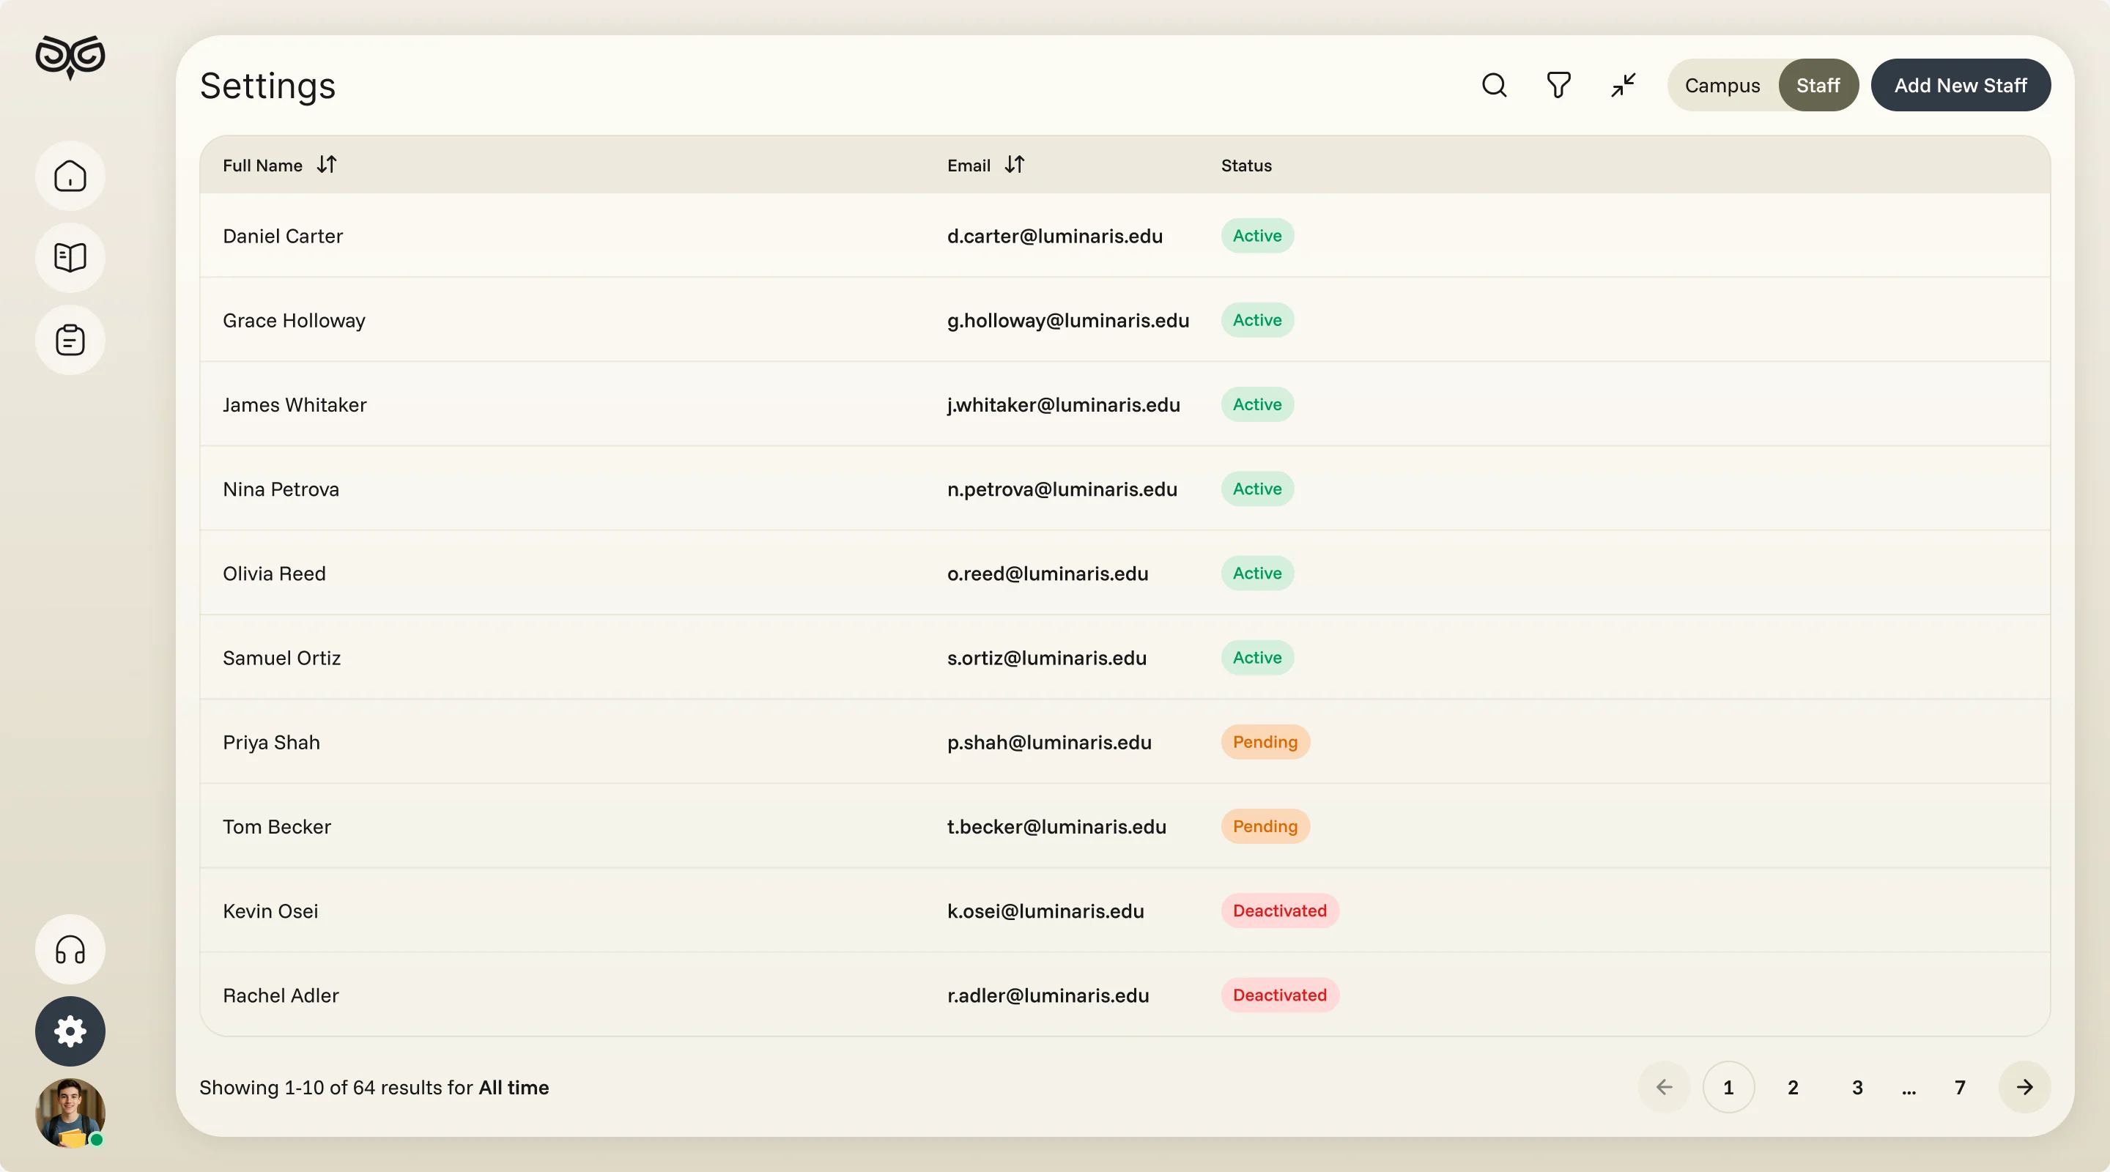This screenshot has height=1172, width=2110.
Task: Click the Full Name column header label
Action: [262, 165]
